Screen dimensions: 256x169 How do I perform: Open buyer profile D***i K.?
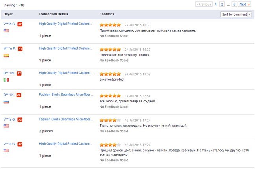point(9,95)
